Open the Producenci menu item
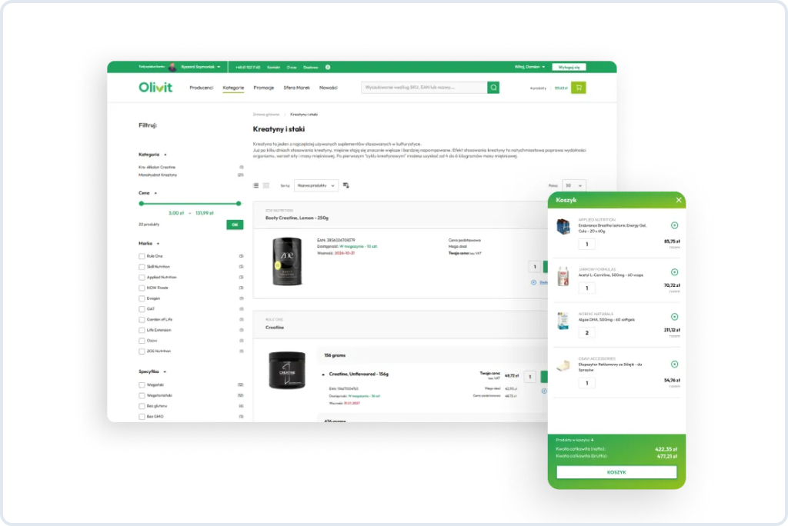Image resolution: width=788 pixels, height=526 pixels. tap(201, 88)
